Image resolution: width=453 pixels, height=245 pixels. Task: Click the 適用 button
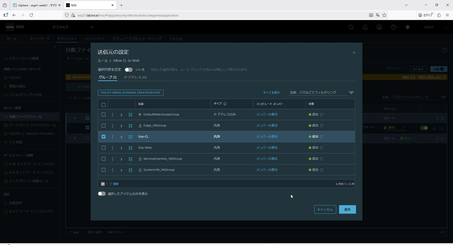pos(347,210)
